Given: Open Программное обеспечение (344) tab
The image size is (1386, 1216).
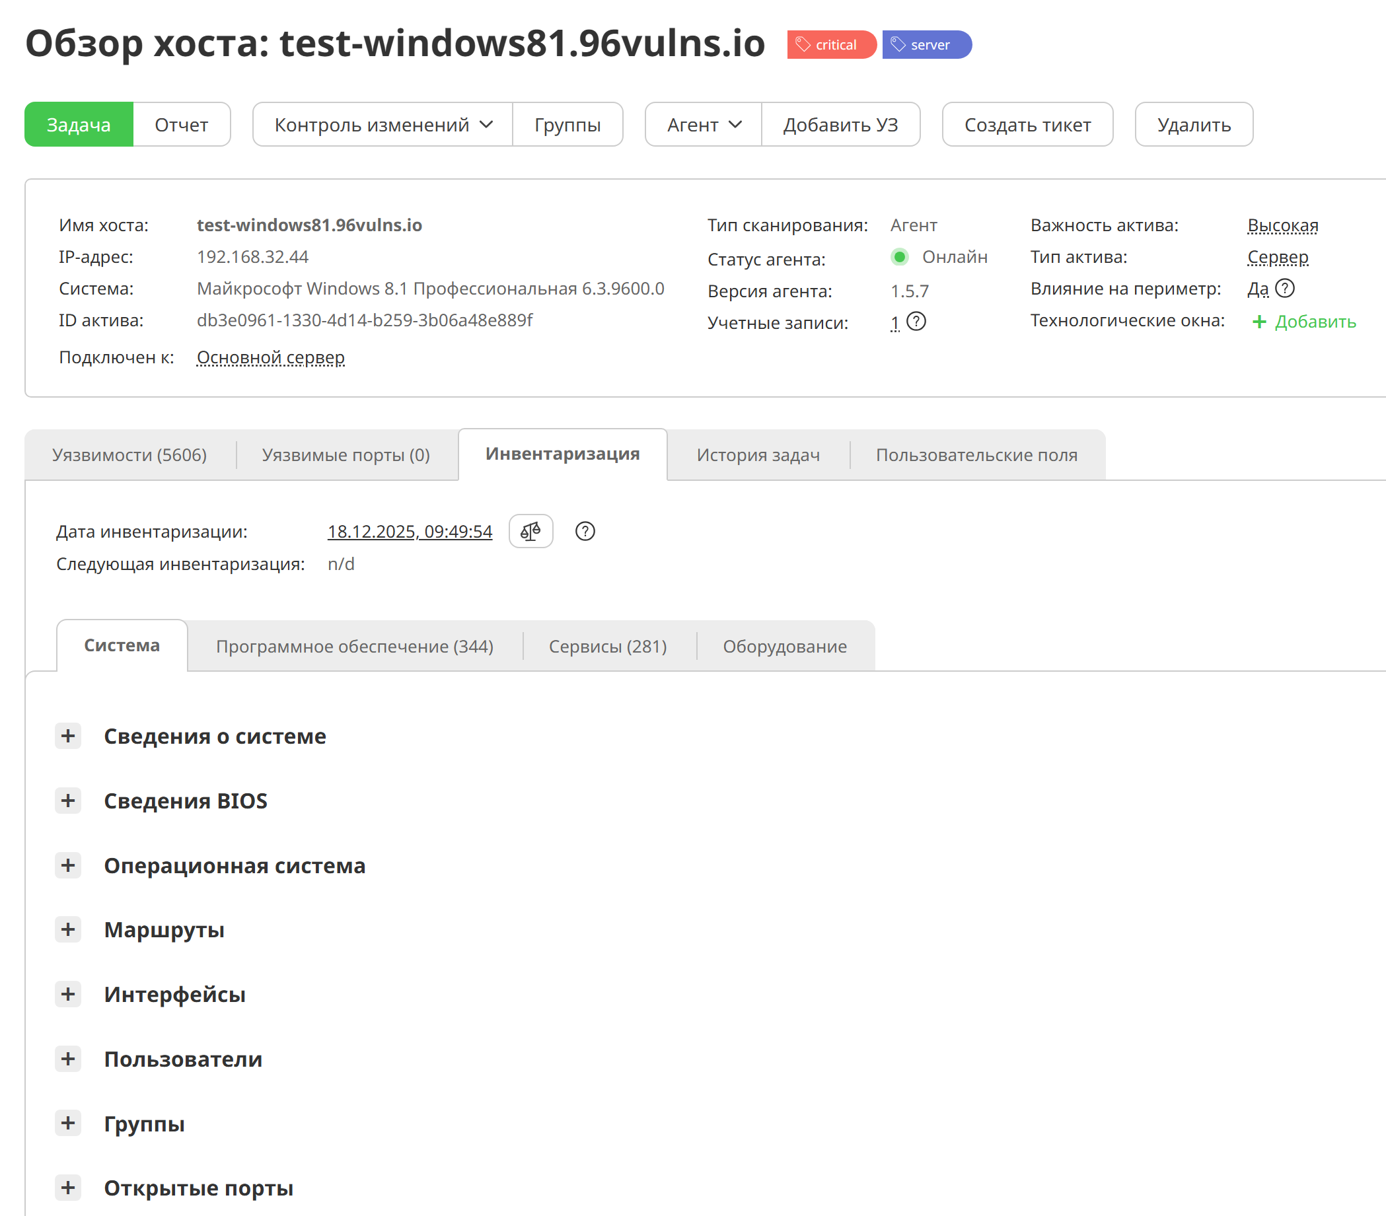Looking at the screenshot, I should click(354, 647).
